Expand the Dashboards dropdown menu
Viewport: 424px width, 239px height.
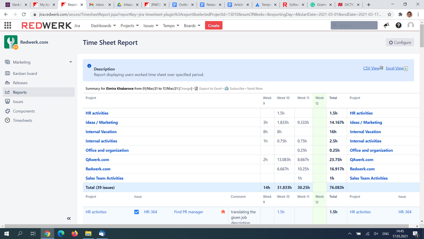[103, 26]
